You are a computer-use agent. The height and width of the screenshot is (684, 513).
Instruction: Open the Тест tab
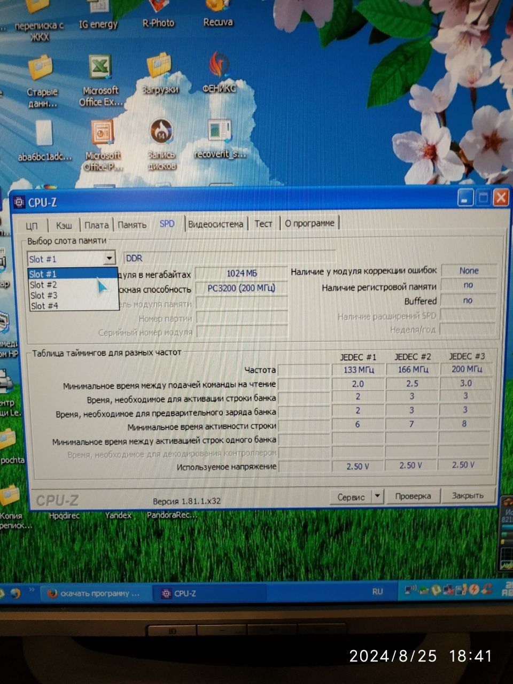tap(263, 223)
